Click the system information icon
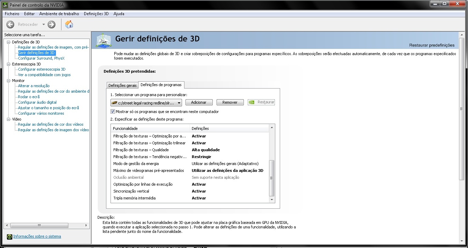This screenshot has height=248, width=468. pos(9,237)
